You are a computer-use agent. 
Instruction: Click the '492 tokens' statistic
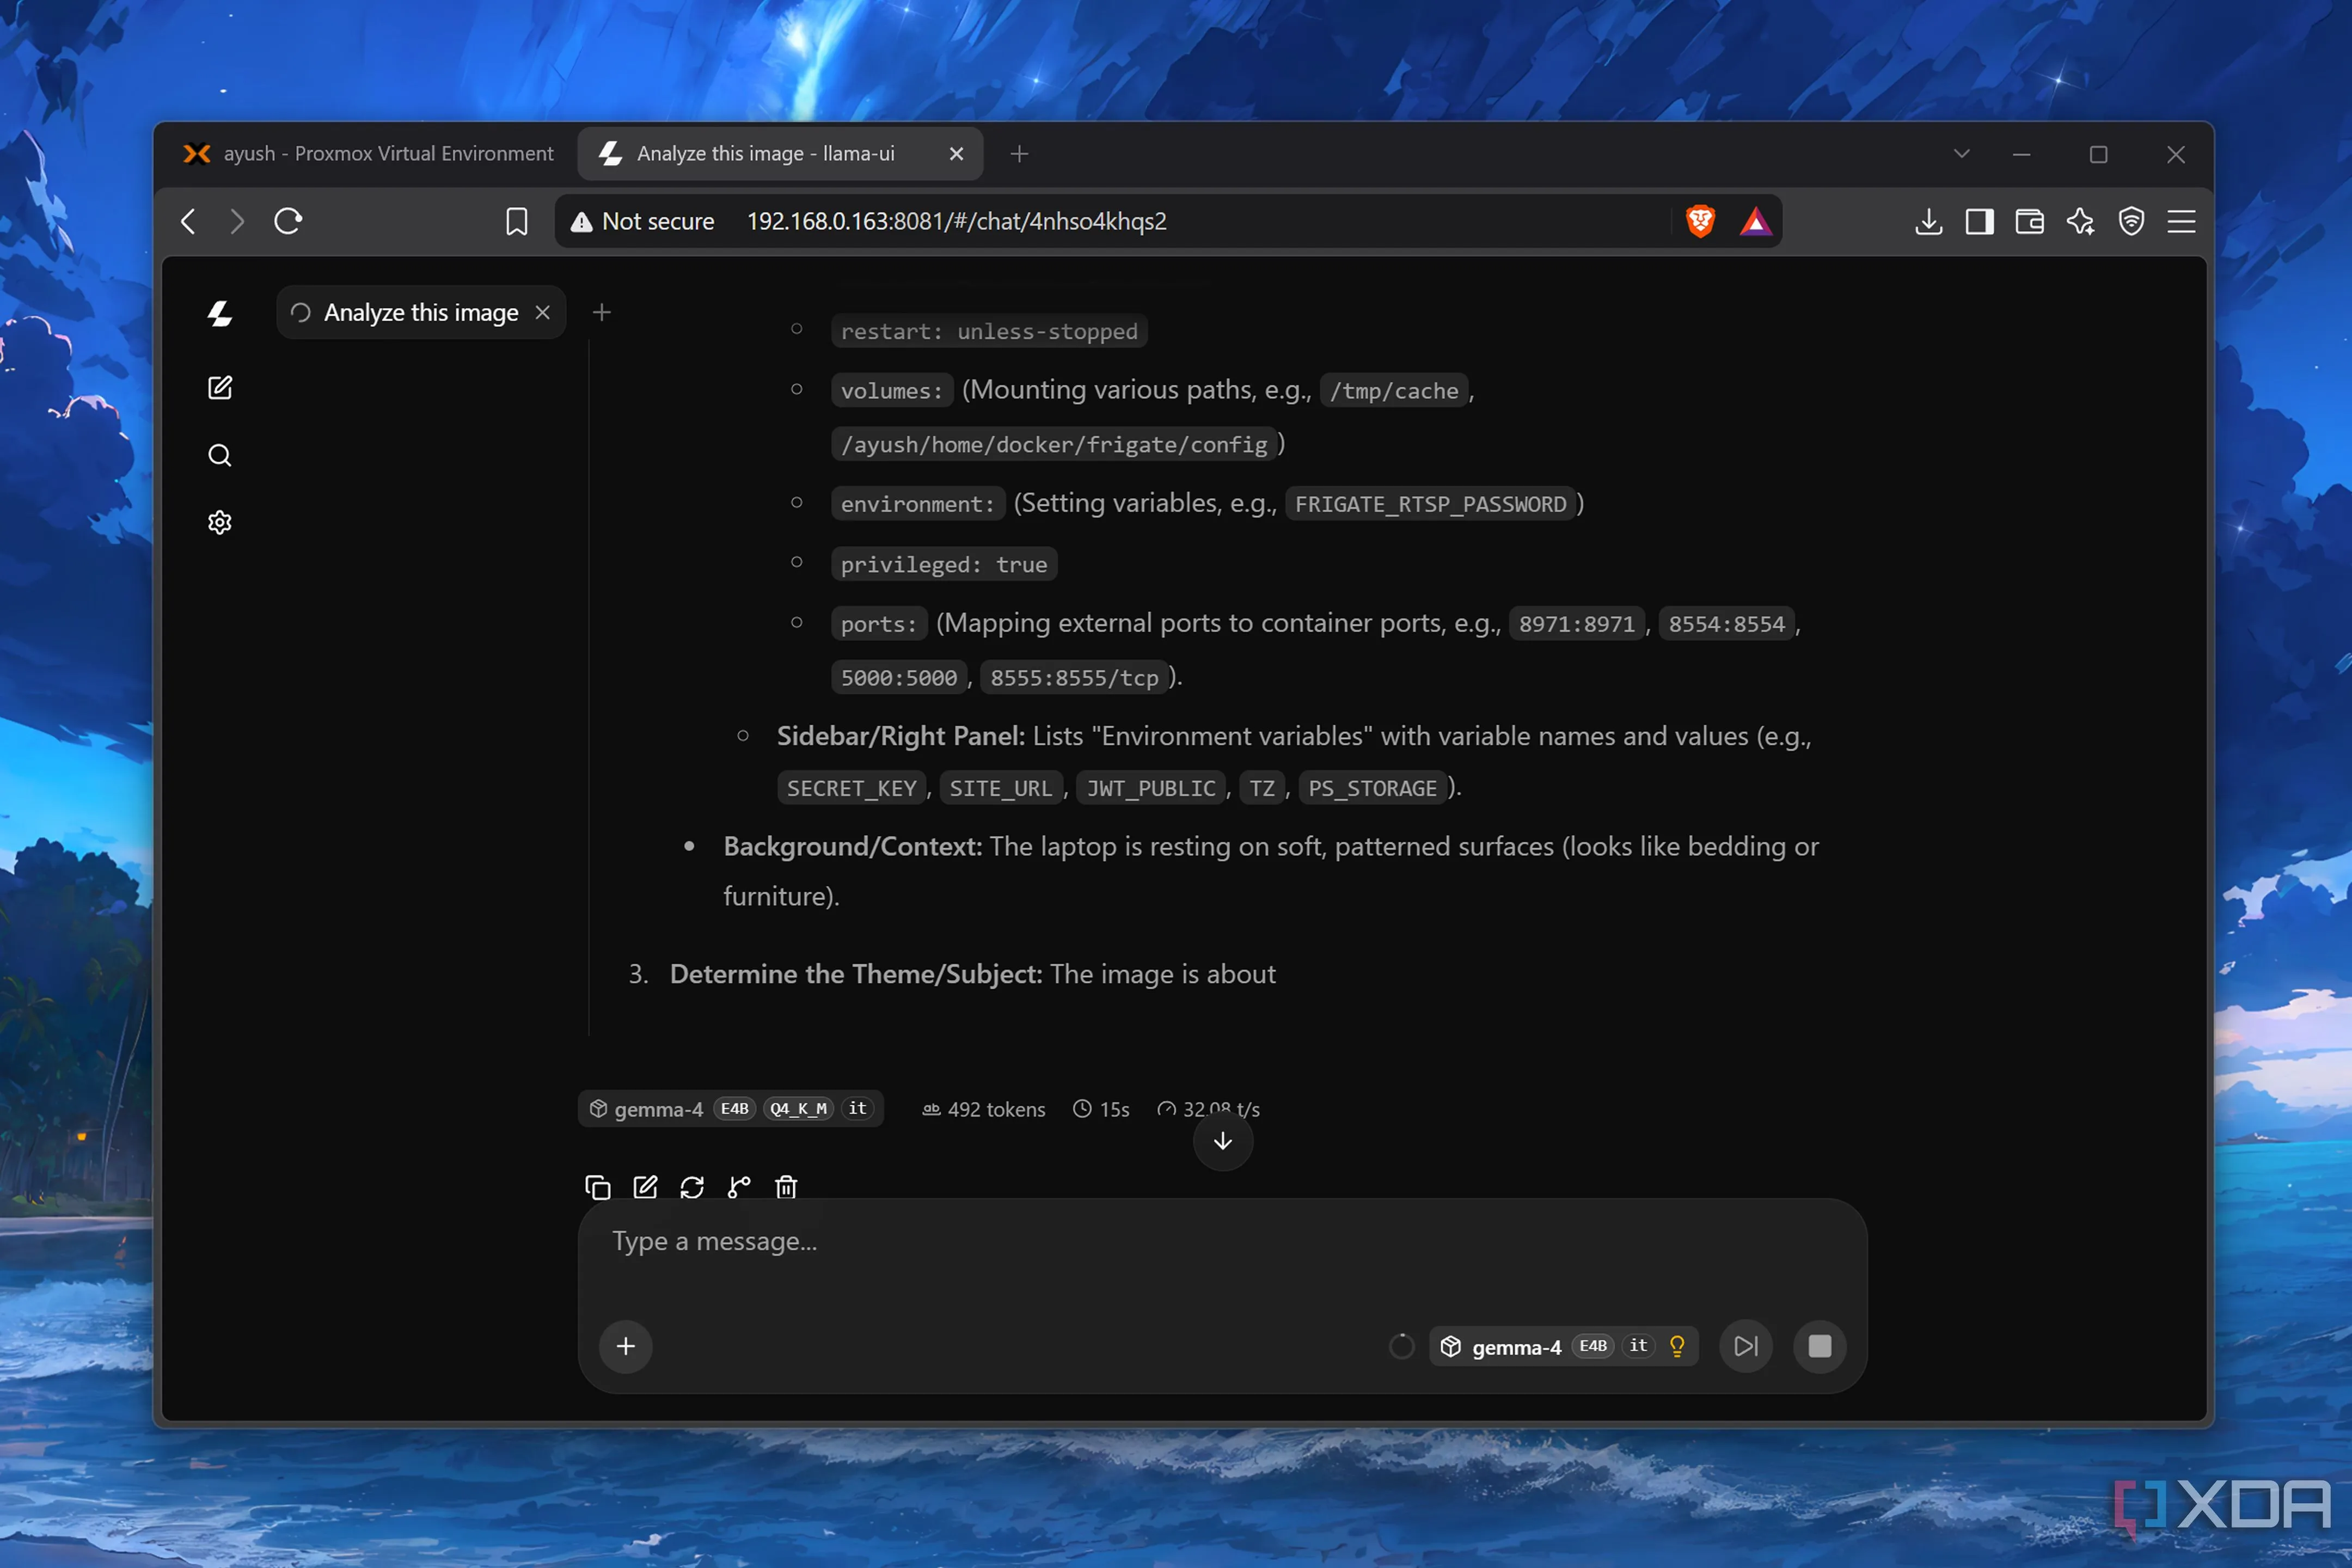click(984, 1109)
